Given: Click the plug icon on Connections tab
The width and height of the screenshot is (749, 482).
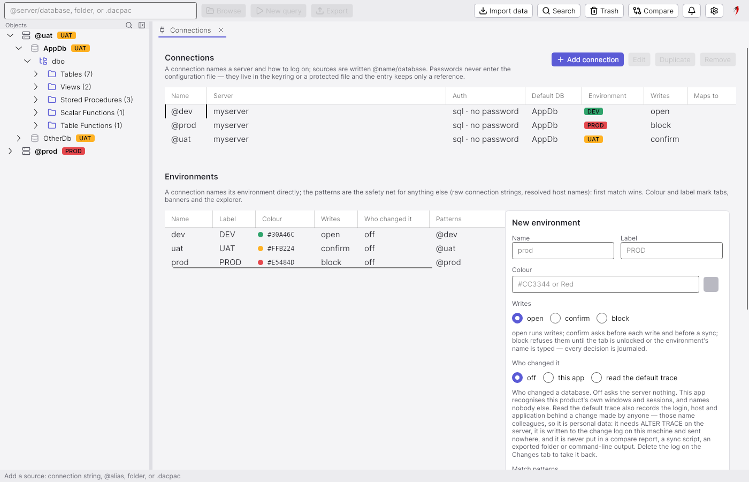Looking at the screenshot, I should pyautogui.click(x=162, y=30).
